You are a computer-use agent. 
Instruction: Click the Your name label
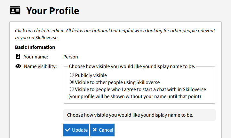tap(36, 57)
